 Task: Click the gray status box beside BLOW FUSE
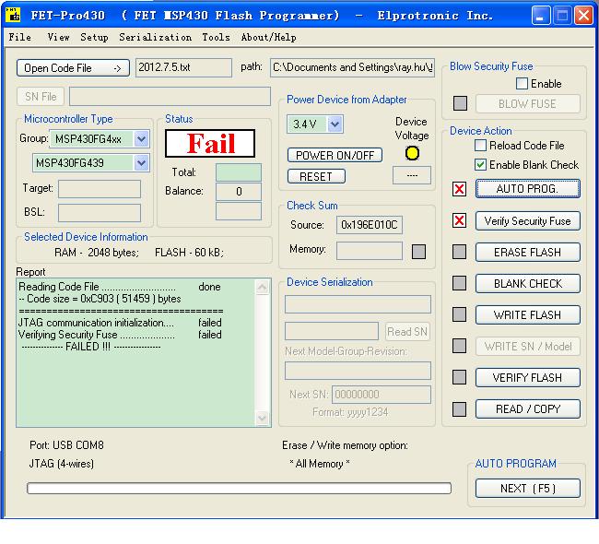pos(460,103)
